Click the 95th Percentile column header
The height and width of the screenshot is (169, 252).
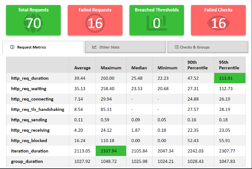point(229,65)
